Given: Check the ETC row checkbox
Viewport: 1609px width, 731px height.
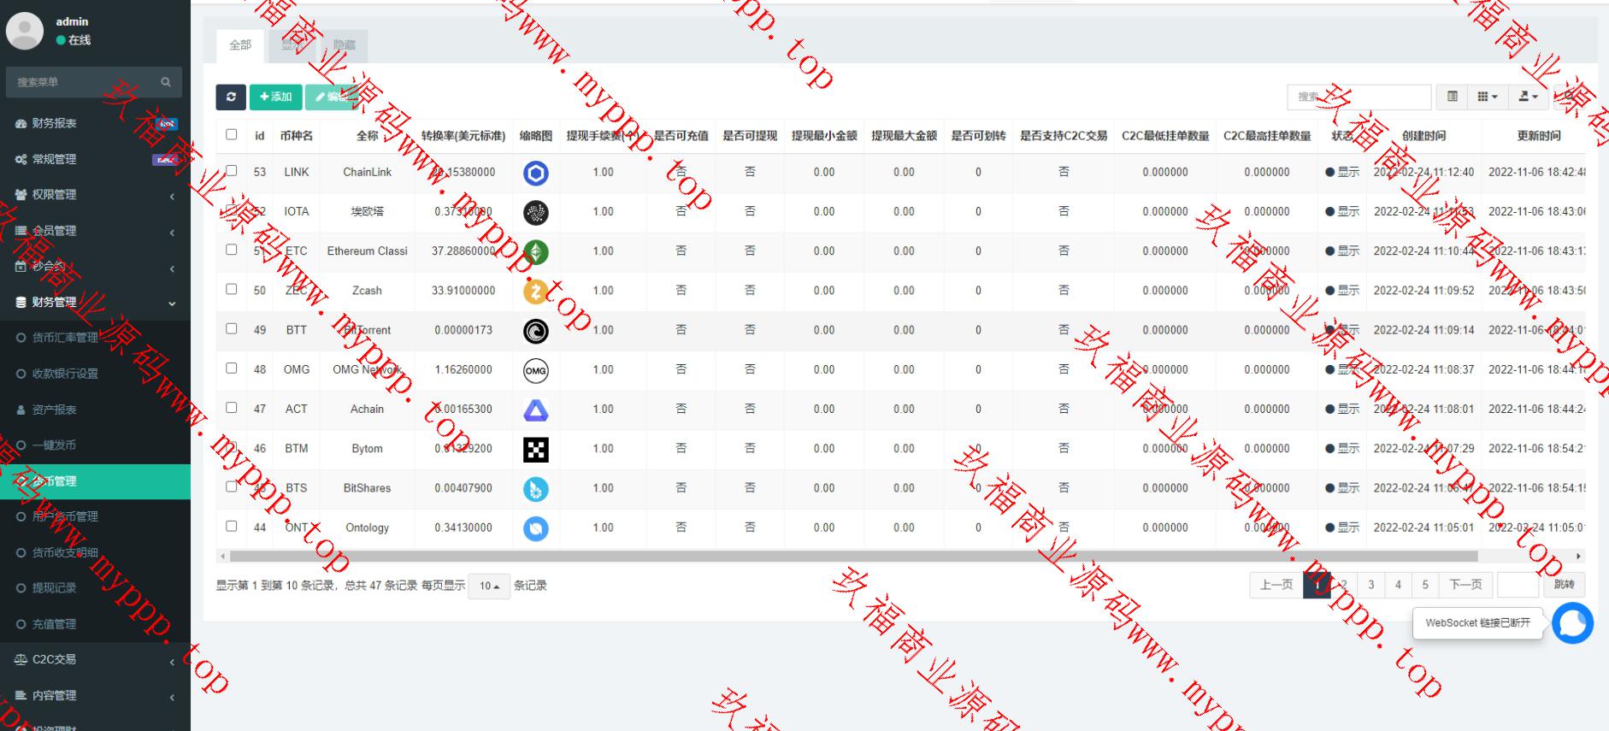Looking at the screenshot, I should click(x=231, y=250).
